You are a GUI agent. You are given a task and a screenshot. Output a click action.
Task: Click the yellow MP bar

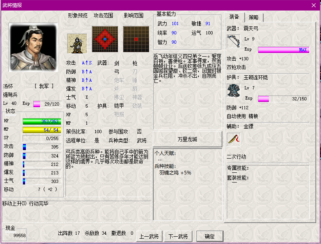[x=42, y=129]
